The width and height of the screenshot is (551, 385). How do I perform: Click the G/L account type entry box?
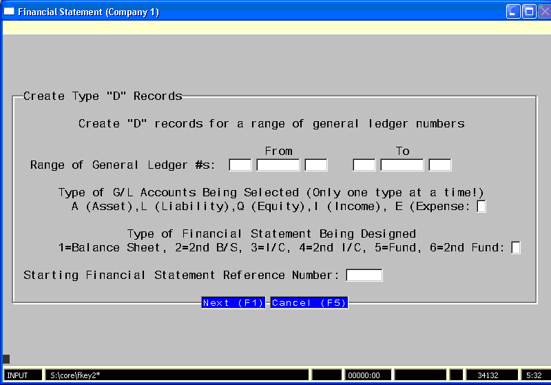481,207
